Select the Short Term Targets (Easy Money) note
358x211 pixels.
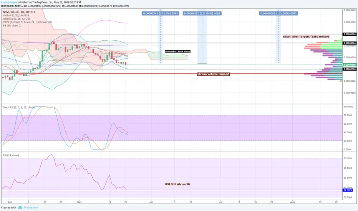point(306,36)
